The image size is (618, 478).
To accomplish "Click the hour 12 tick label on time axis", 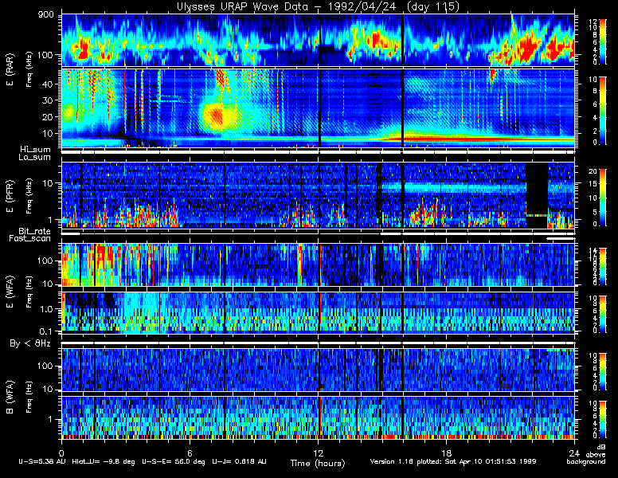I will point(318,453).
